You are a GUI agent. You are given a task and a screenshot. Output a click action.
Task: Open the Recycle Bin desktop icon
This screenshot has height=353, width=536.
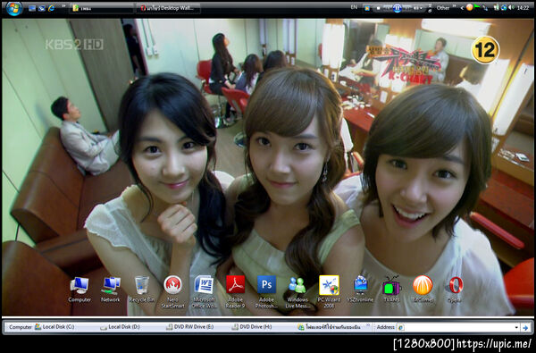pos(141,290)
